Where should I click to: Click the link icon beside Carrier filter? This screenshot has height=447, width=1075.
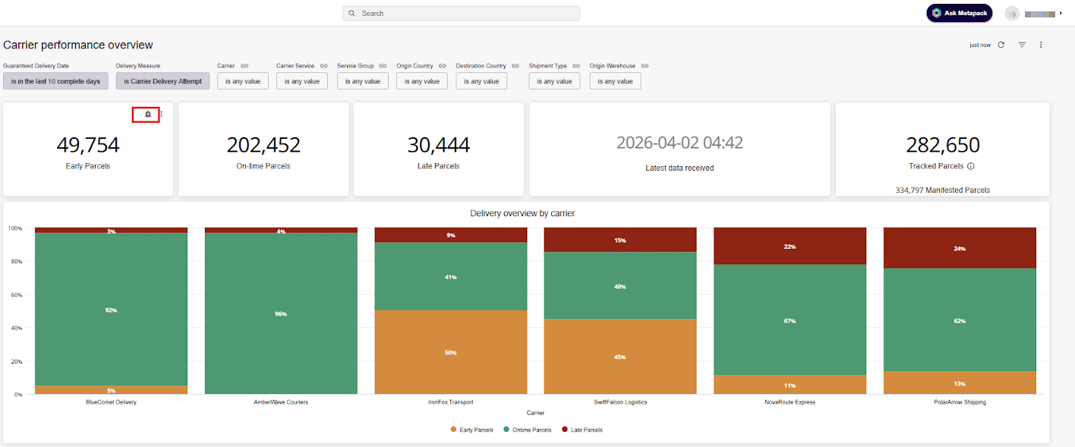pos(243,65)
